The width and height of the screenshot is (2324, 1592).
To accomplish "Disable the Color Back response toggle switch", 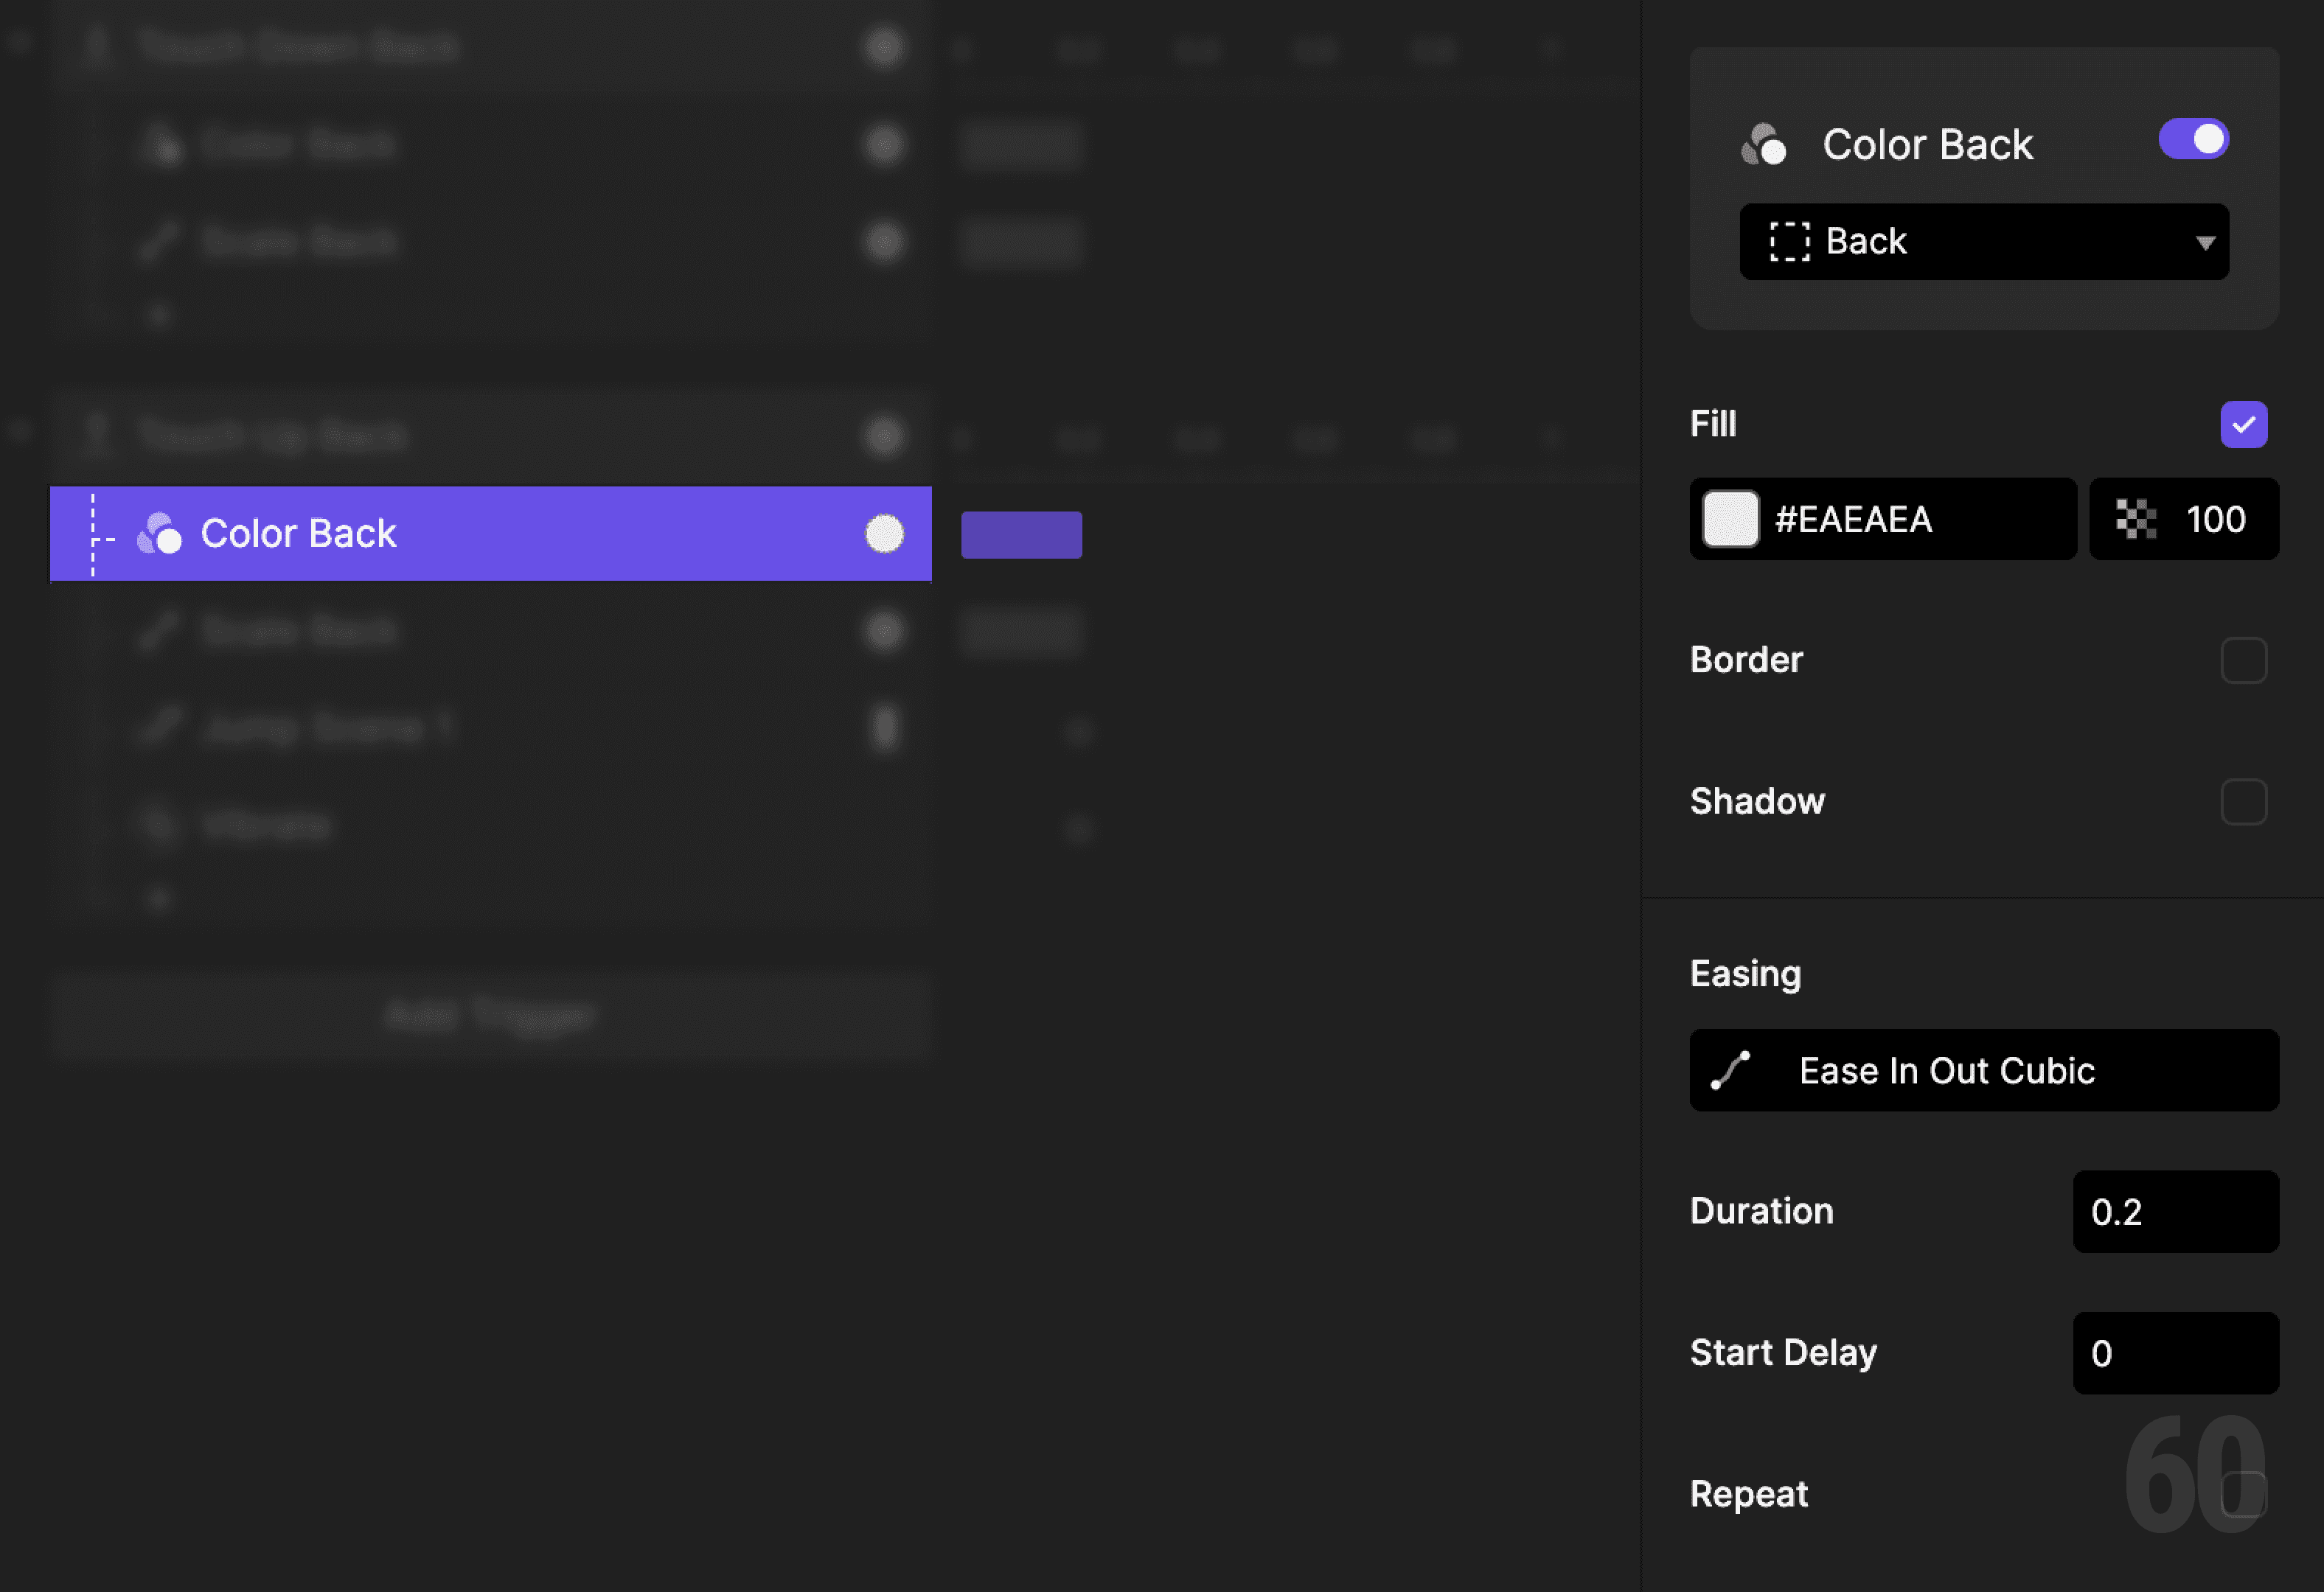I will tap(2194, 139).
